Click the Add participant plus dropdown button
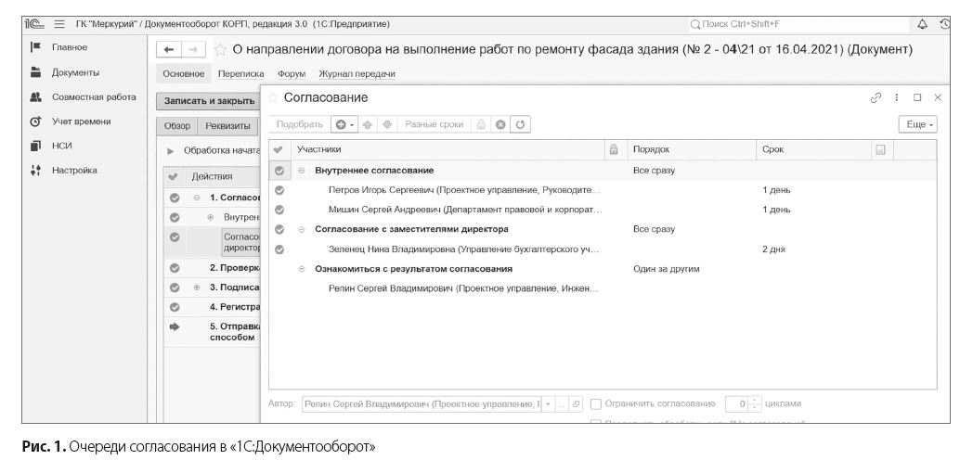The image size is (973, 460). coord(344,124)
